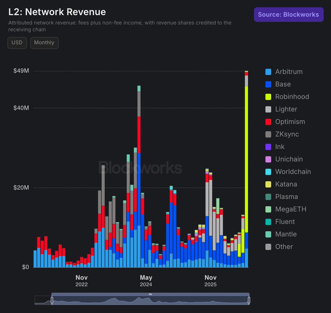This screenshot has width=331, height=313.
Task: Click the Katana legend label
Action: point(286,184)
